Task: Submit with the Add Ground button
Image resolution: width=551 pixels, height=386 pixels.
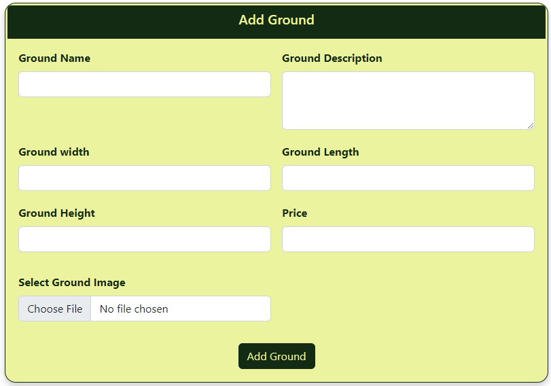Action: [x=277, y=356]
